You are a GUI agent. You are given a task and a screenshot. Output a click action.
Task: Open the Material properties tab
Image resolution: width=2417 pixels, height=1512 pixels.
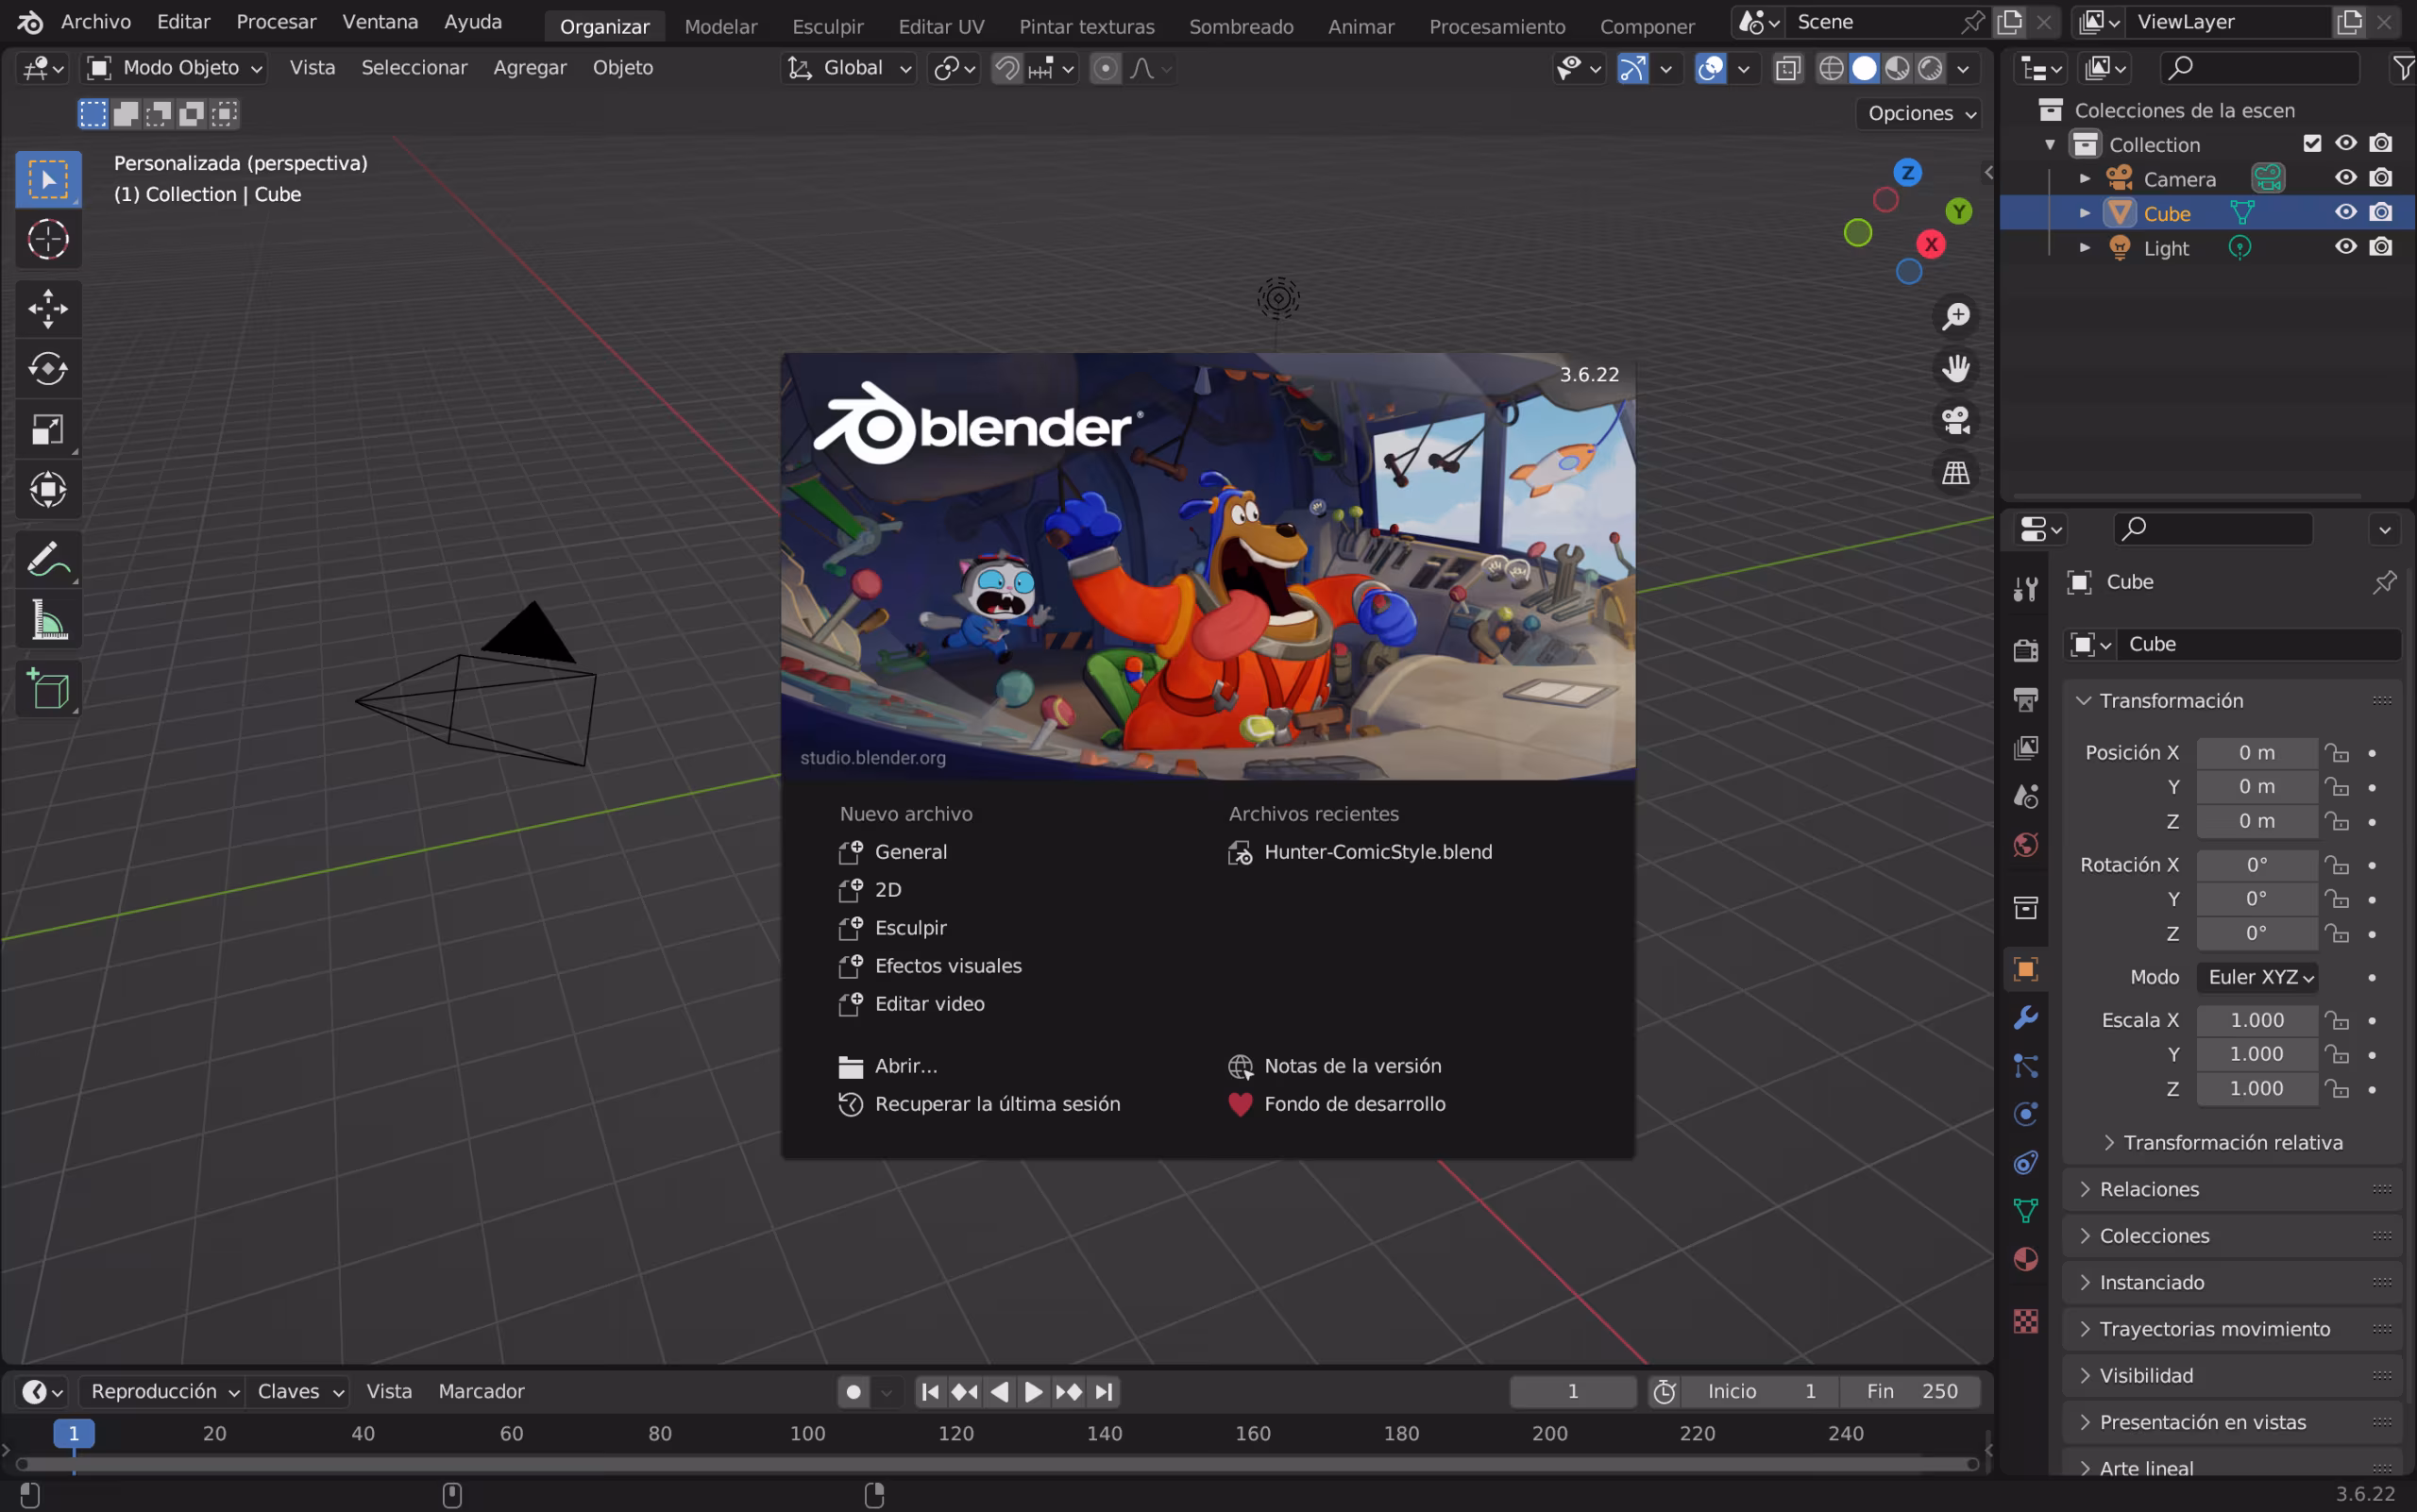click(x=2026, y=1259)
